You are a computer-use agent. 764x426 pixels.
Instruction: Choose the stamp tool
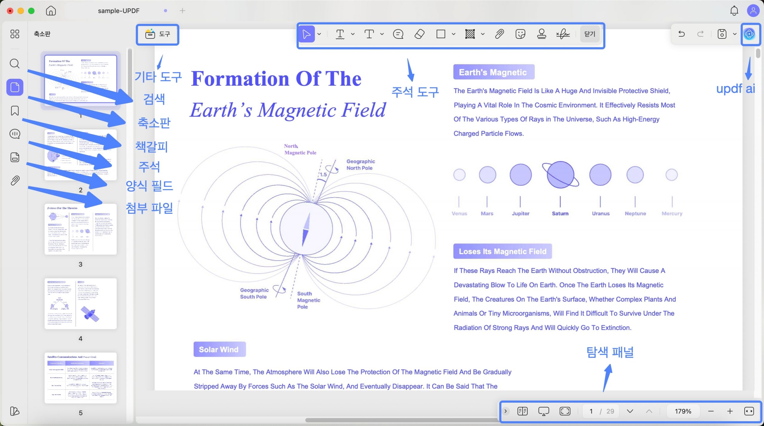tap(542, 34)
